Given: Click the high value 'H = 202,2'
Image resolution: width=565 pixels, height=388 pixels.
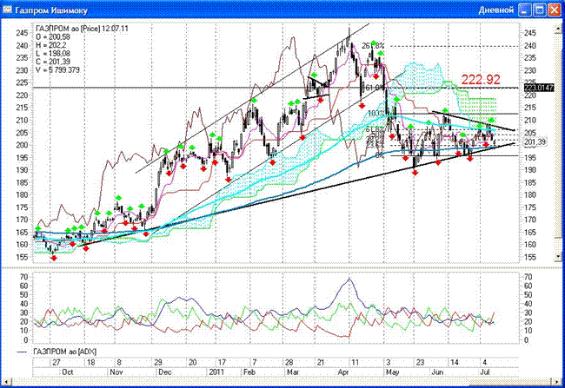Looking at the screenshot, I should (x=50, y=45).
